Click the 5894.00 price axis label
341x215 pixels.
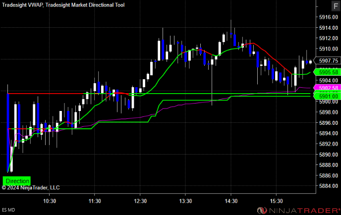pos(329,133)
